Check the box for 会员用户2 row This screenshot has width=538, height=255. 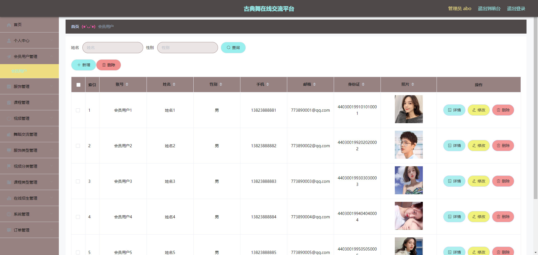[x=78, y=146]
